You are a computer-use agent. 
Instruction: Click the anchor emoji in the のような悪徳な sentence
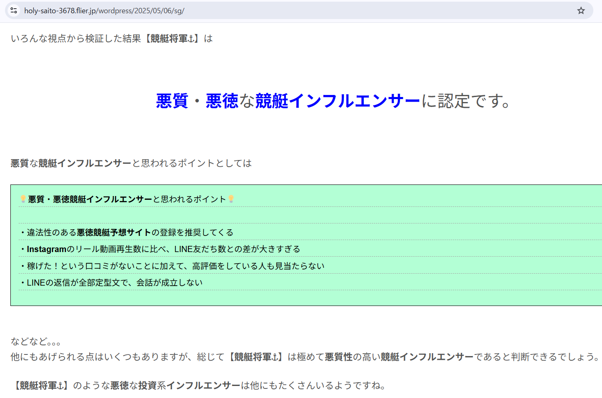pos(61,386)
